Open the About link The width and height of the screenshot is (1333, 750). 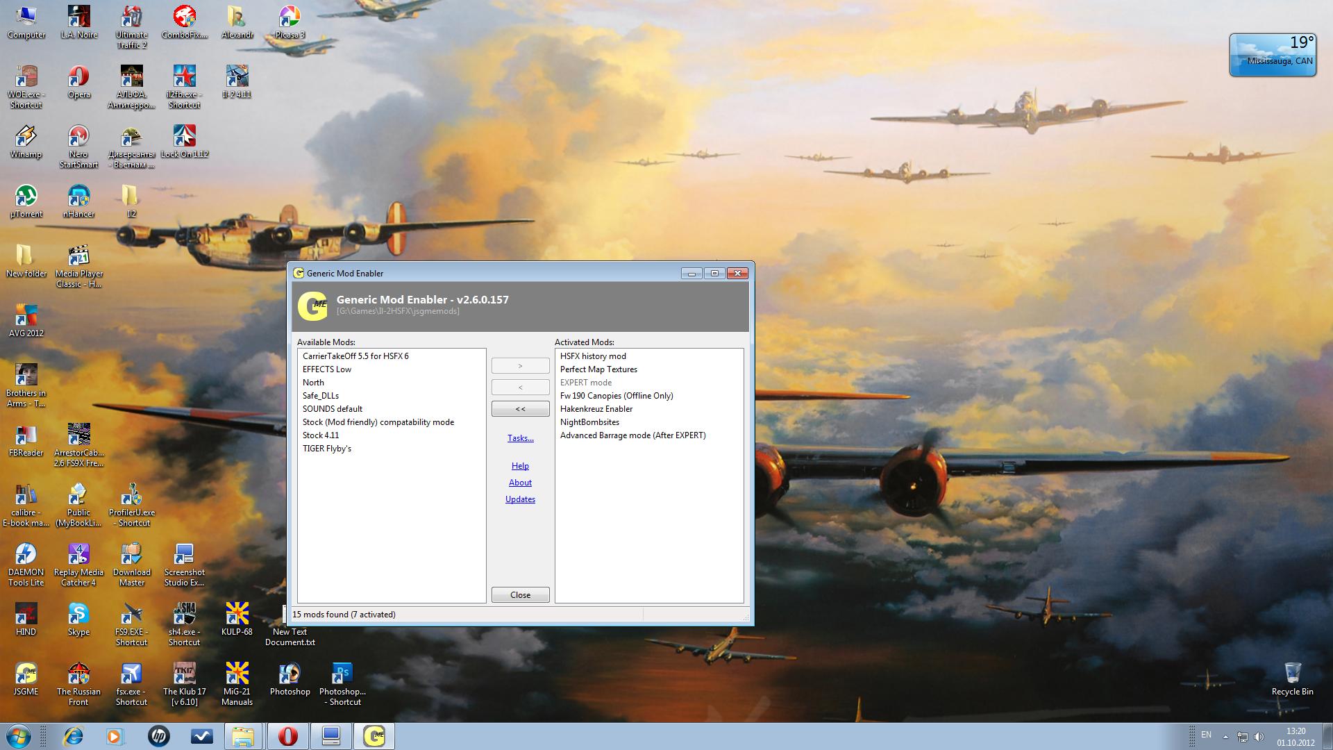click(x=520, y=483)
